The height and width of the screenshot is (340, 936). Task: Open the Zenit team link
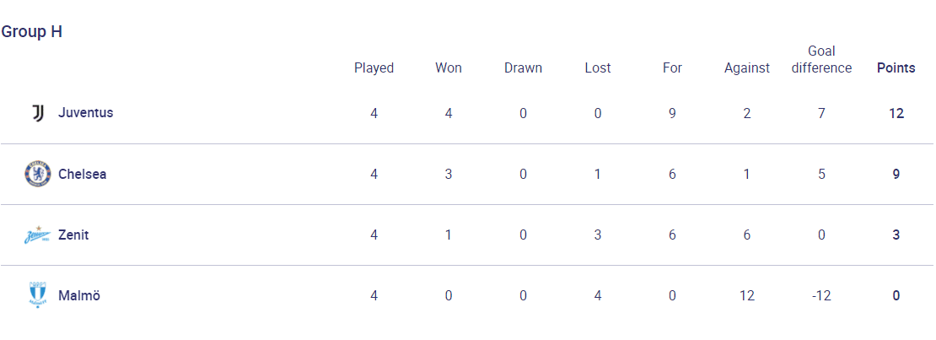[73, 235]
